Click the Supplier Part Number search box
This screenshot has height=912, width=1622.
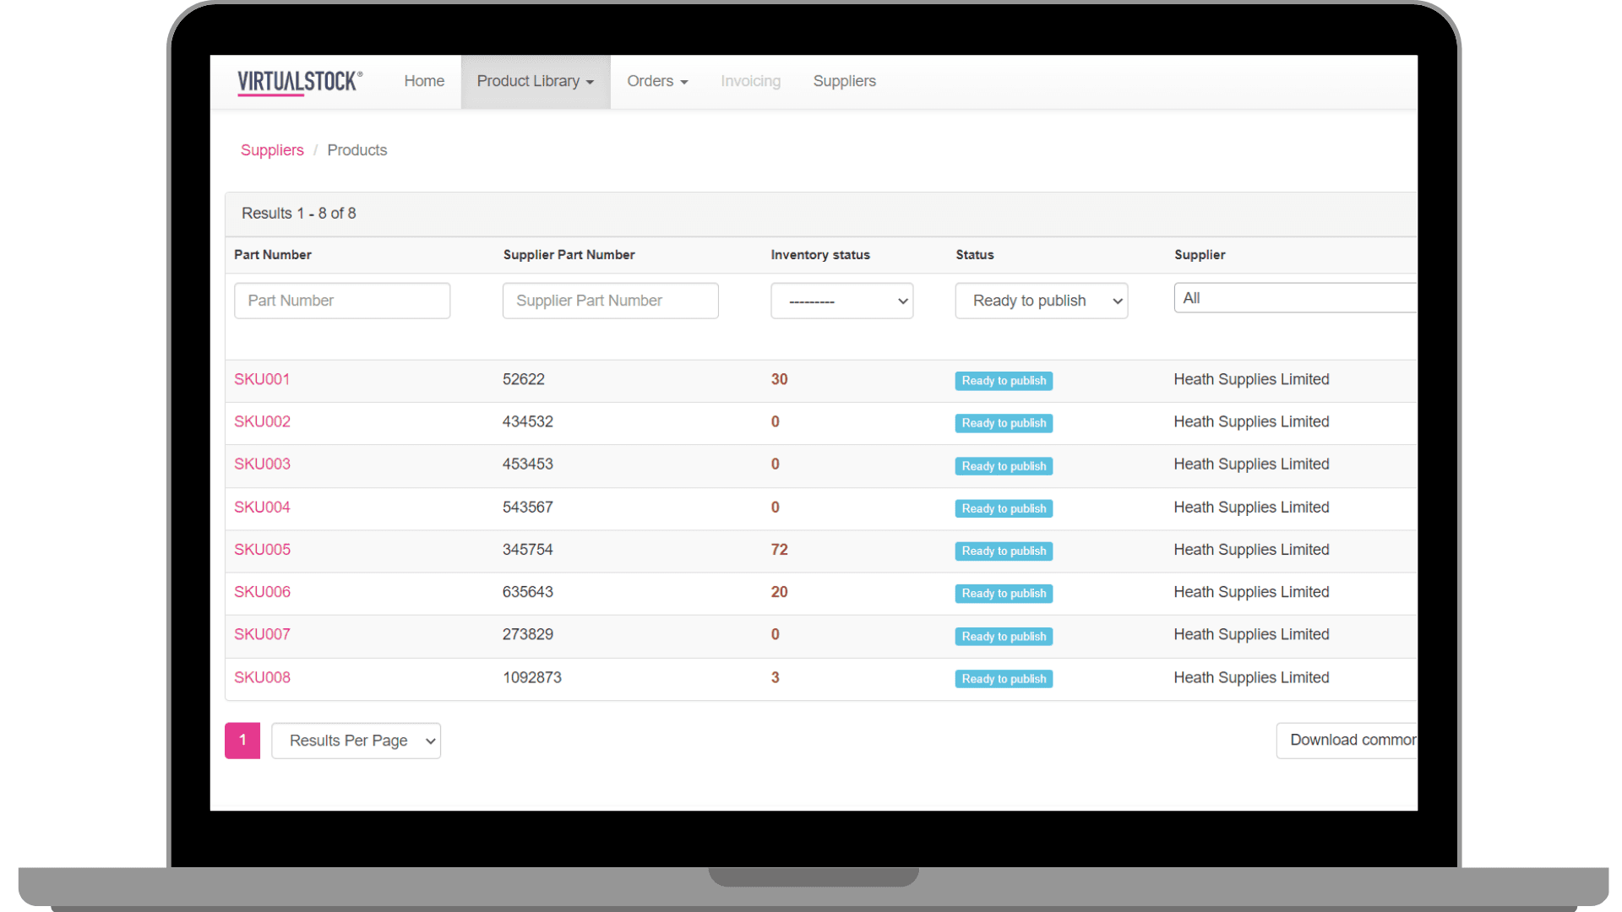pyautogui.click(x=610, y=301)
